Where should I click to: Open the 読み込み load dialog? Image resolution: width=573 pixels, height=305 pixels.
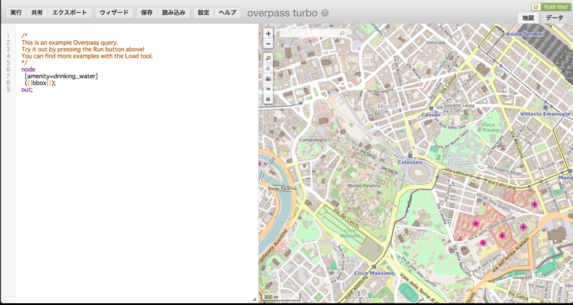pos(173,12)
